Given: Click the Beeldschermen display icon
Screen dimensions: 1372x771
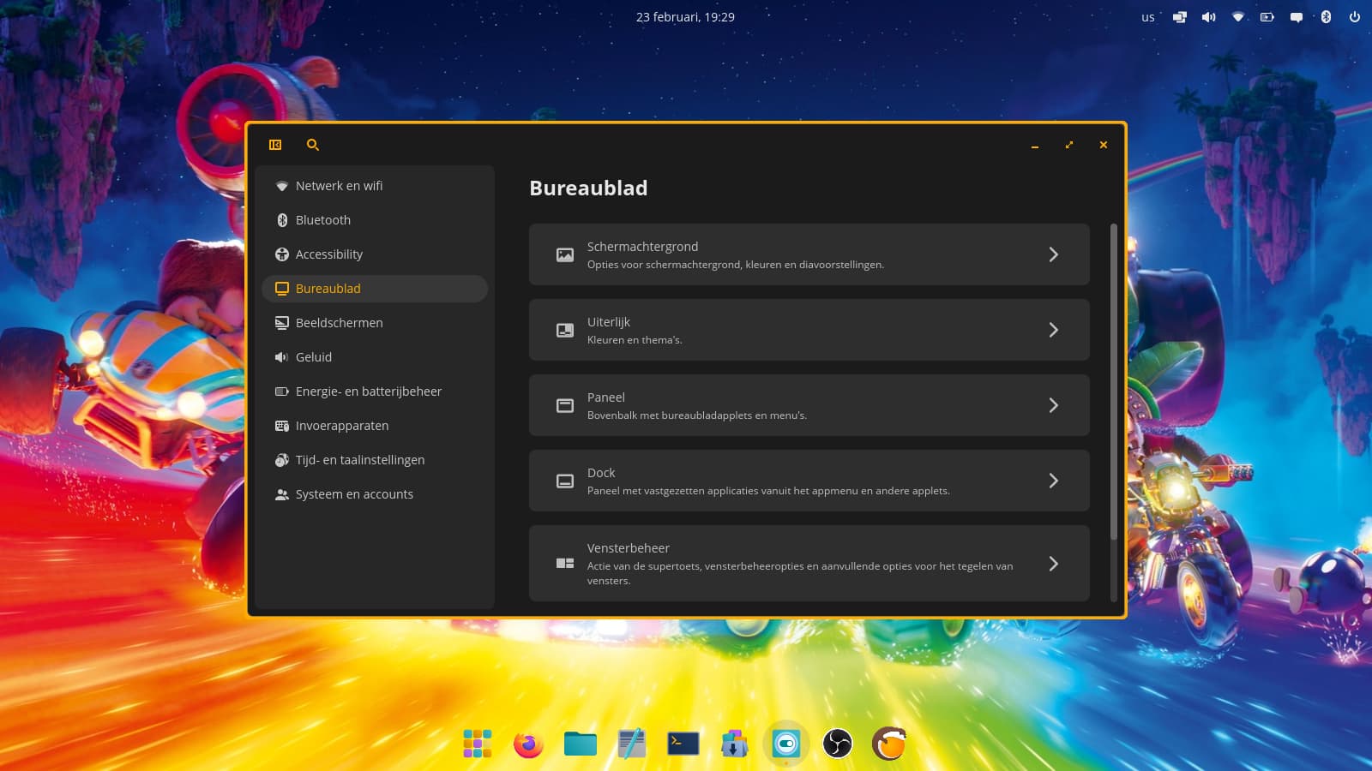Looking at the screenshot, I should point(282,323).
